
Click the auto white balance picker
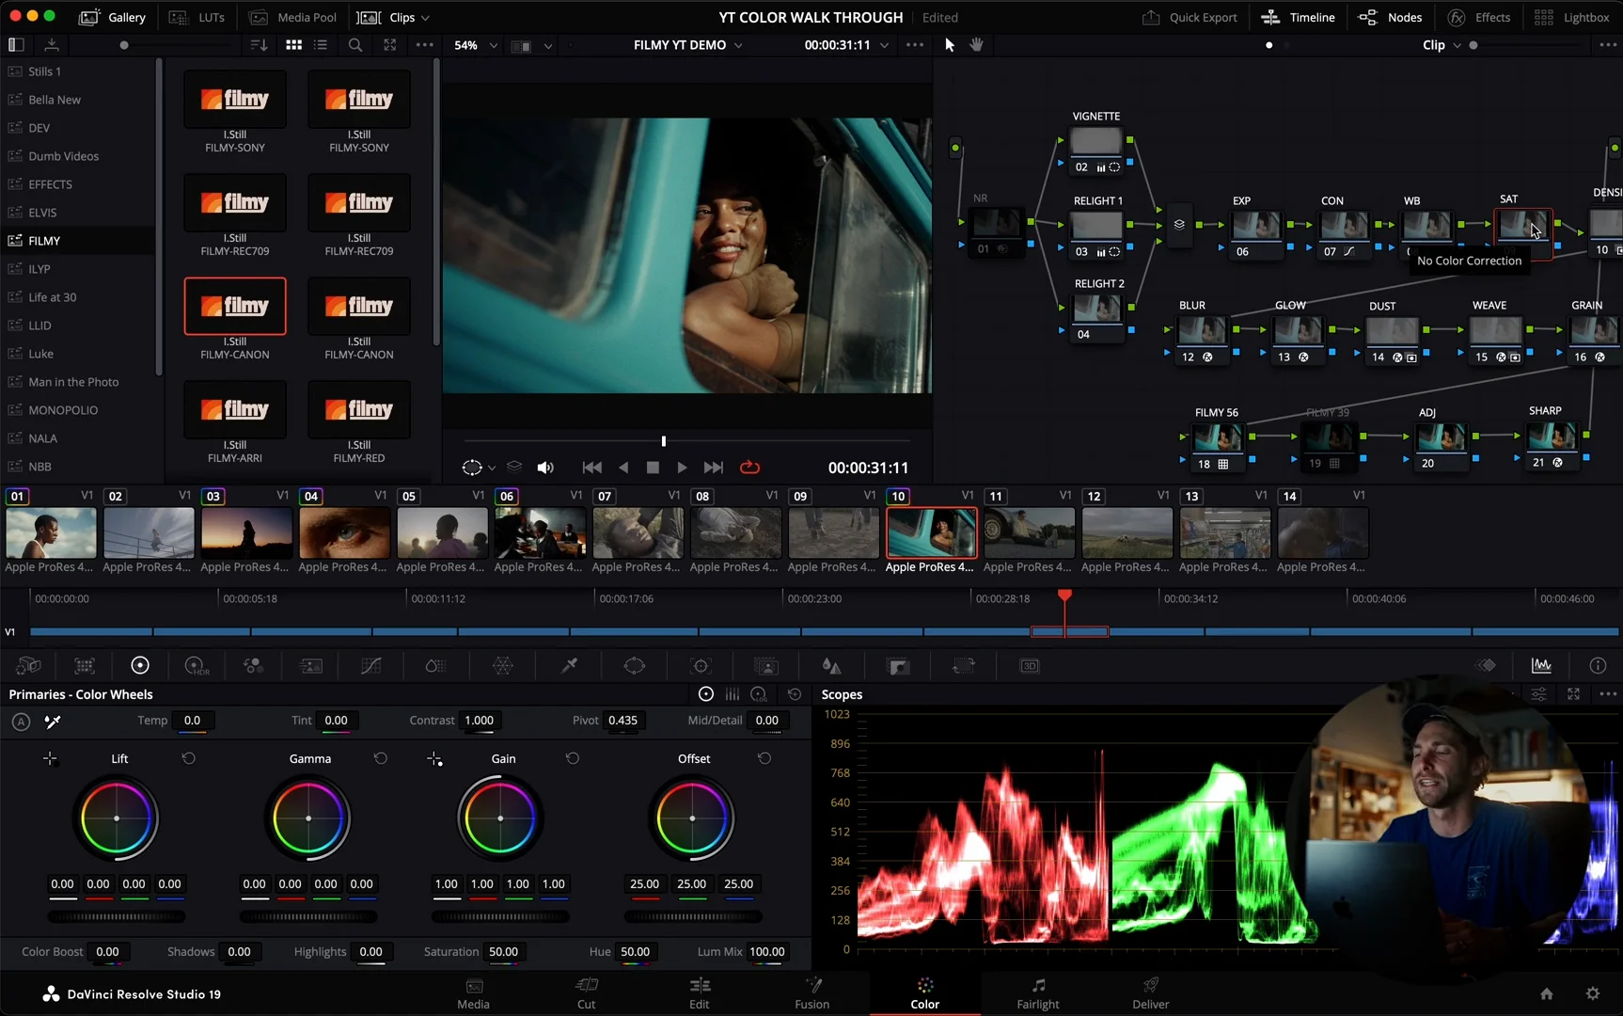[x=53, y=722]
